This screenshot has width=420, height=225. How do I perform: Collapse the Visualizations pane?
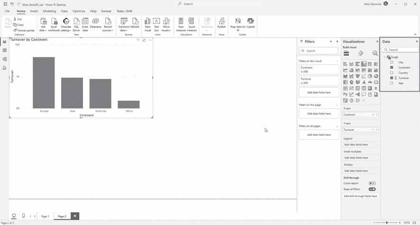(377, 42)
